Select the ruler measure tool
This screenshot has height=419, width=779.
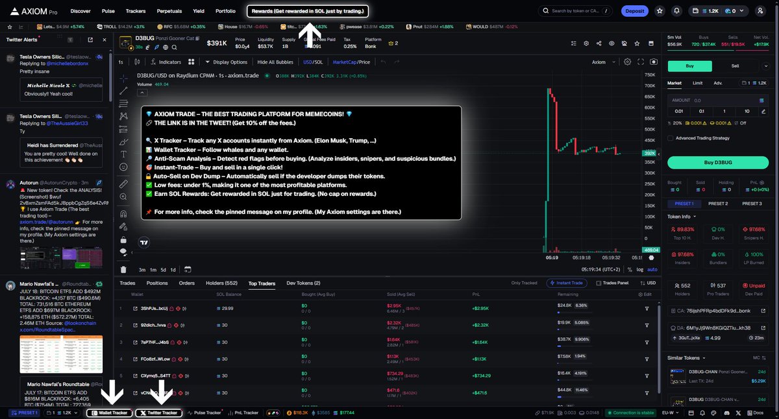tap(123, 184)
